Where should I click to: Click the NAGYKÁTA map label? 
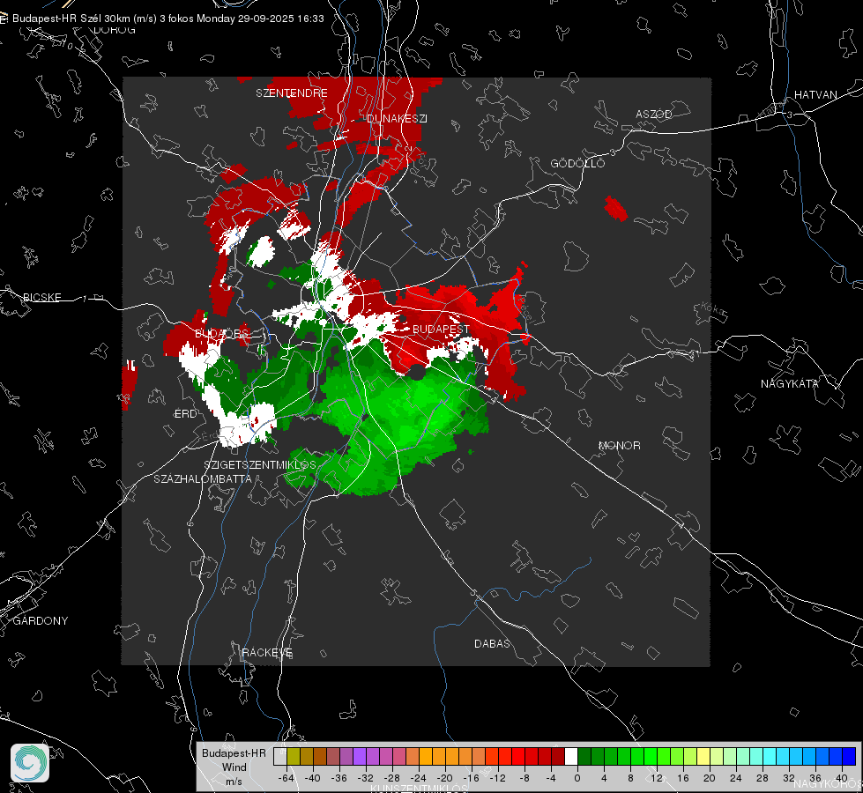[x=789, y=383]
